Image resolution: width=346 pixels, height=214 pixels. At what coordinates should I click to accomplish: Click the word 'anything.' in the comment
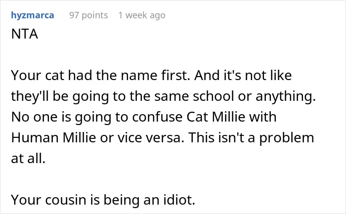(x=286, y=97)
